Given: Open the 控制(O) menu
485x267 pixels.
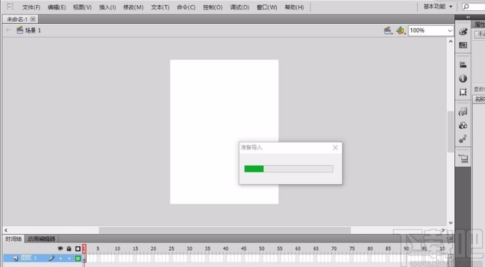Looking at the screenshot, I should tap(213, 7).
